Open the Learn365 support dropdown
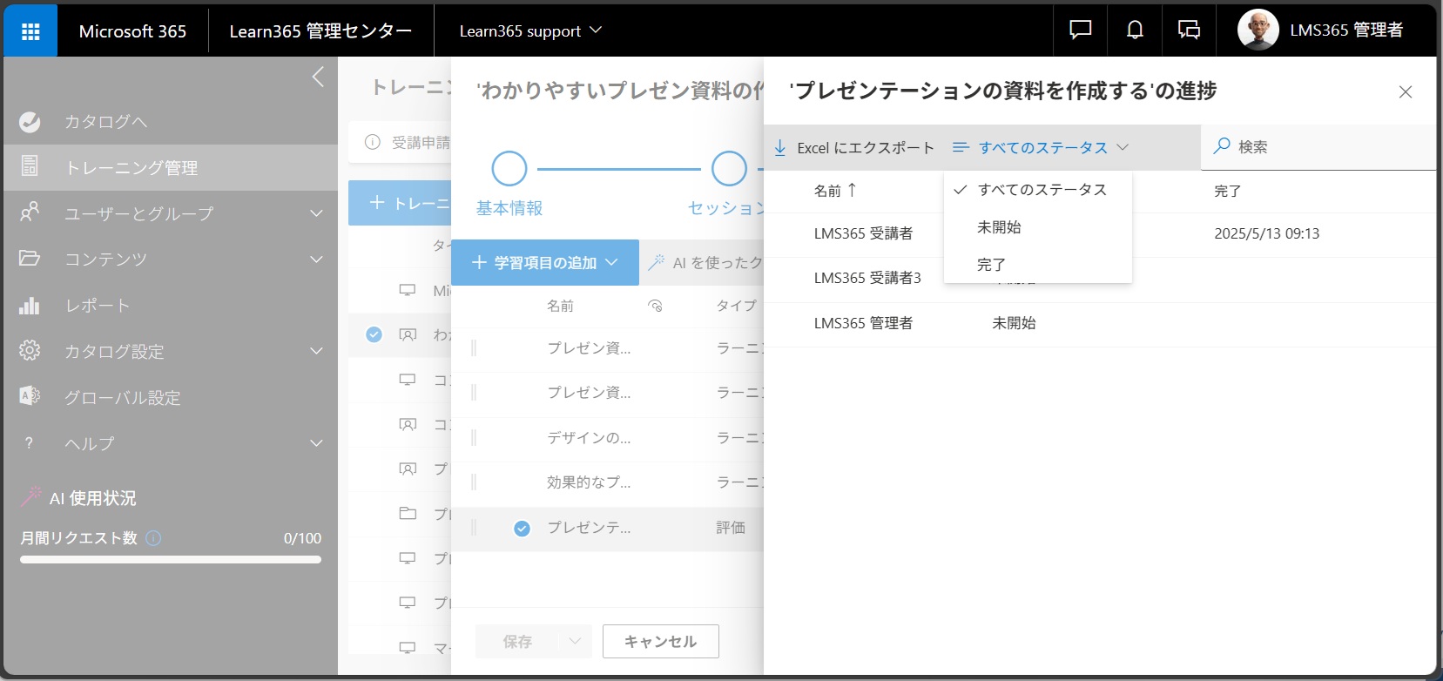This screenshot has height=681, width=1443. [x=530, y=30]
